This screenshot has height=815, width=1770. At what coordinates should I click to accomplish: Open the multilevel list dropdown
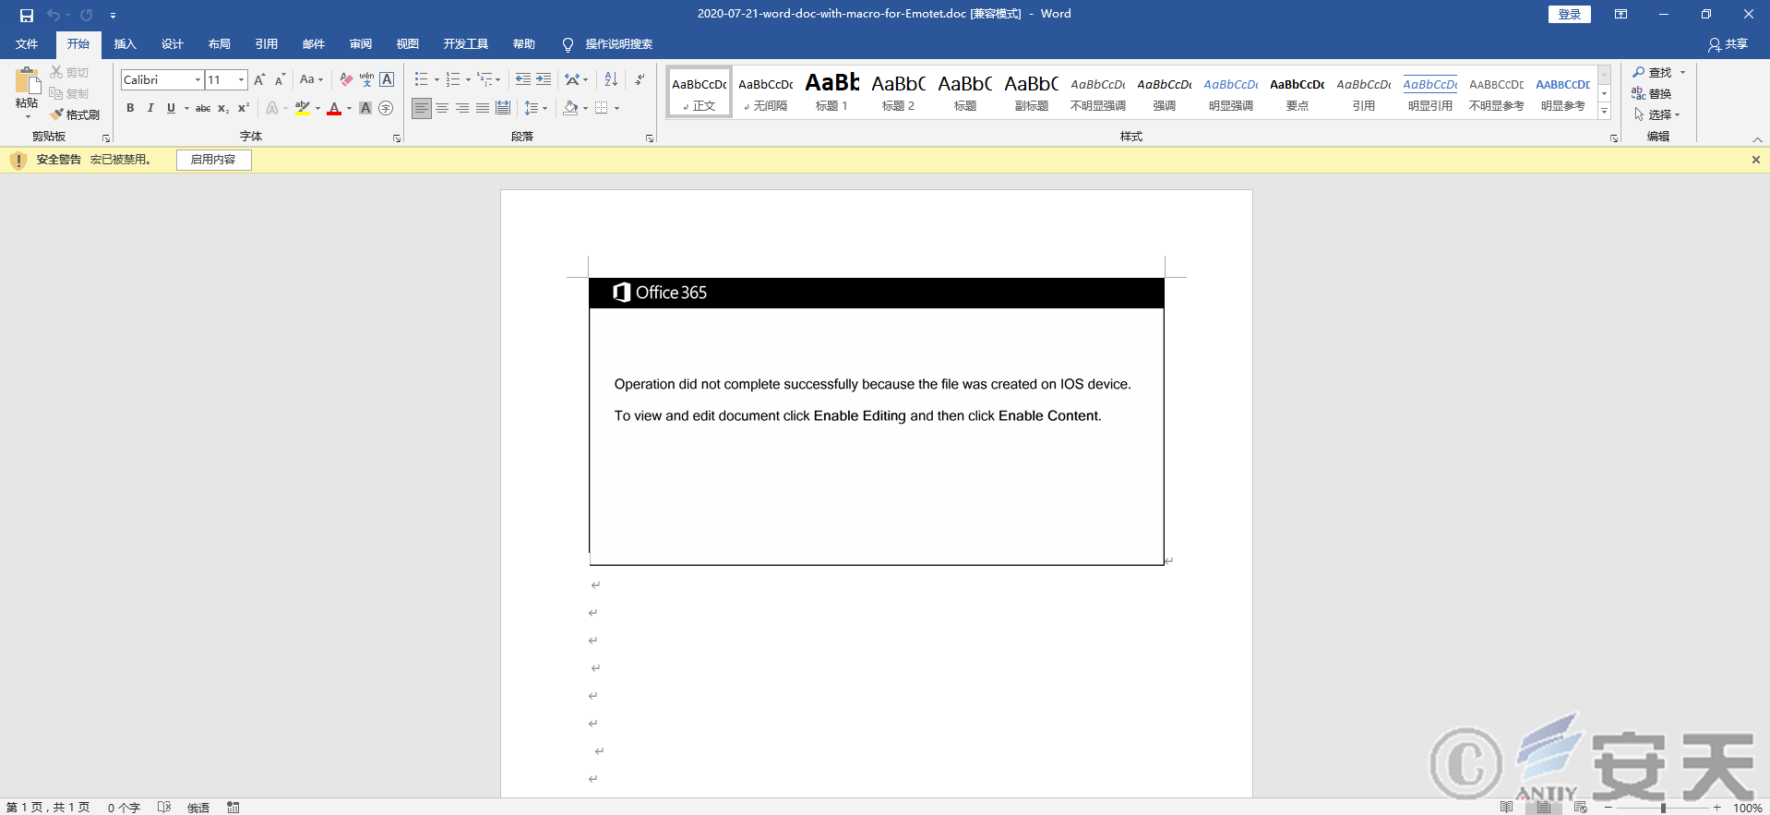click(498, 80)
